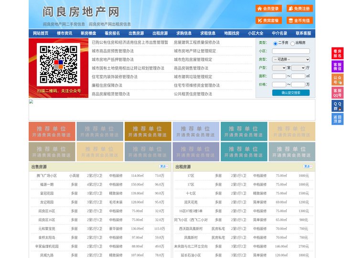Open 城市危险房屋管理规定 link

click(193, 59)
